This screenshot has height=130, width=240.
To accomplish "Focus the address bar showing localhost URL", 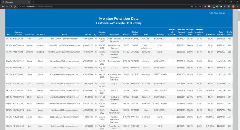I will [x=104, y=7].
